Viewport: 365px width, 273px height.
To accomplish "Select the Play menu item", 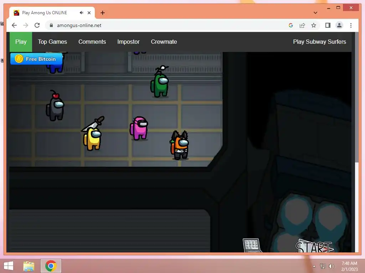I will coord(21,42).
